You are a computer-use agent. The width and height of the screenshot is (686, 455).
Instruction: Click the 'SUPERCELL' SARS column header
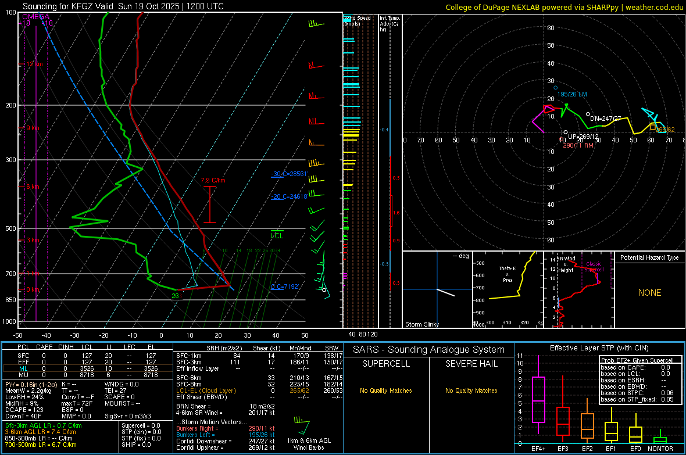pyautogui.click(x=386, y=364)
